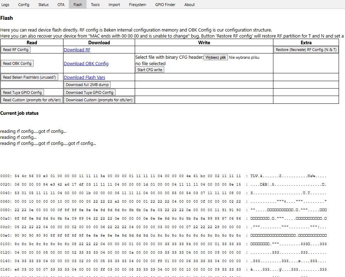345x277 pixels.
Task: Switch to the Import tab
Action: coord(114,4)
